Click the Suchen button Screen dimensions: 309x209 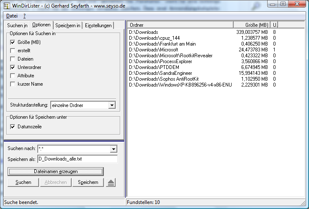click(23, 182)
